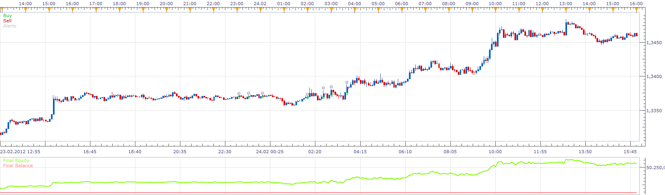Click the gray Alerts legend label
This screenshot has width=665, height=195.
click(10, 26)
